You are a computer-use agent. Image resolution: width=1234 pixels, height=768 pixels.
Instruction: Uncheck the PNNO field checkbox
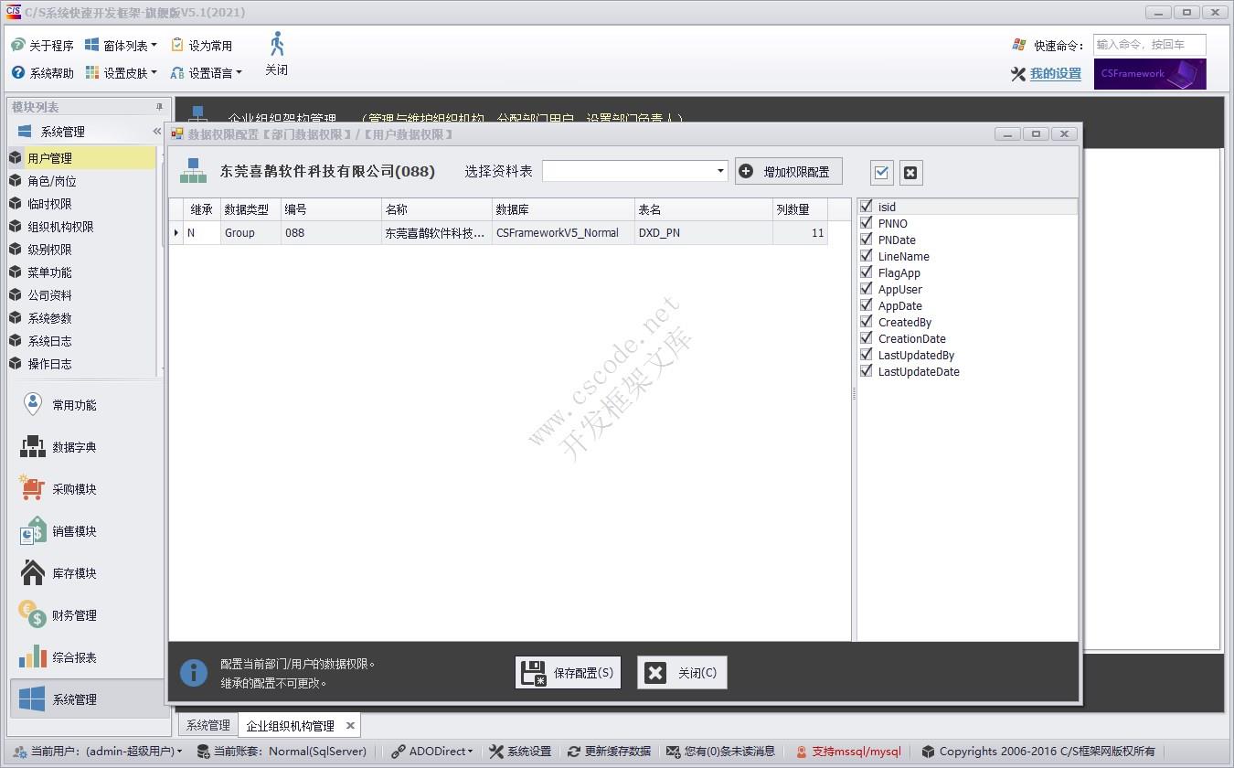click(866, 223)
